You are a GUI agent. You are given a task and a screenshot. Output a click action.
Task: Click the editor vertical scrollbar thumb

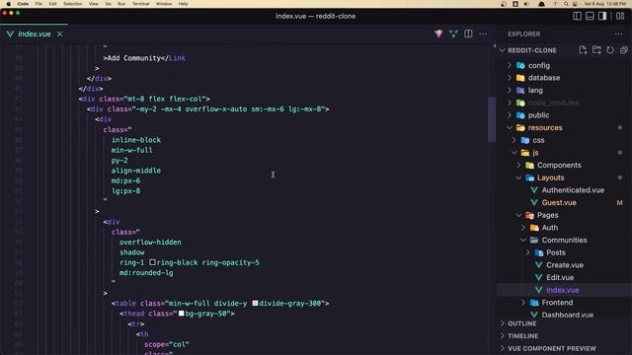click(x=492, y=119)
